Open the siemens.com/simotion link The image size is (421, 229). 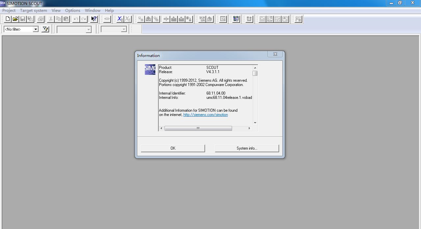205,115
